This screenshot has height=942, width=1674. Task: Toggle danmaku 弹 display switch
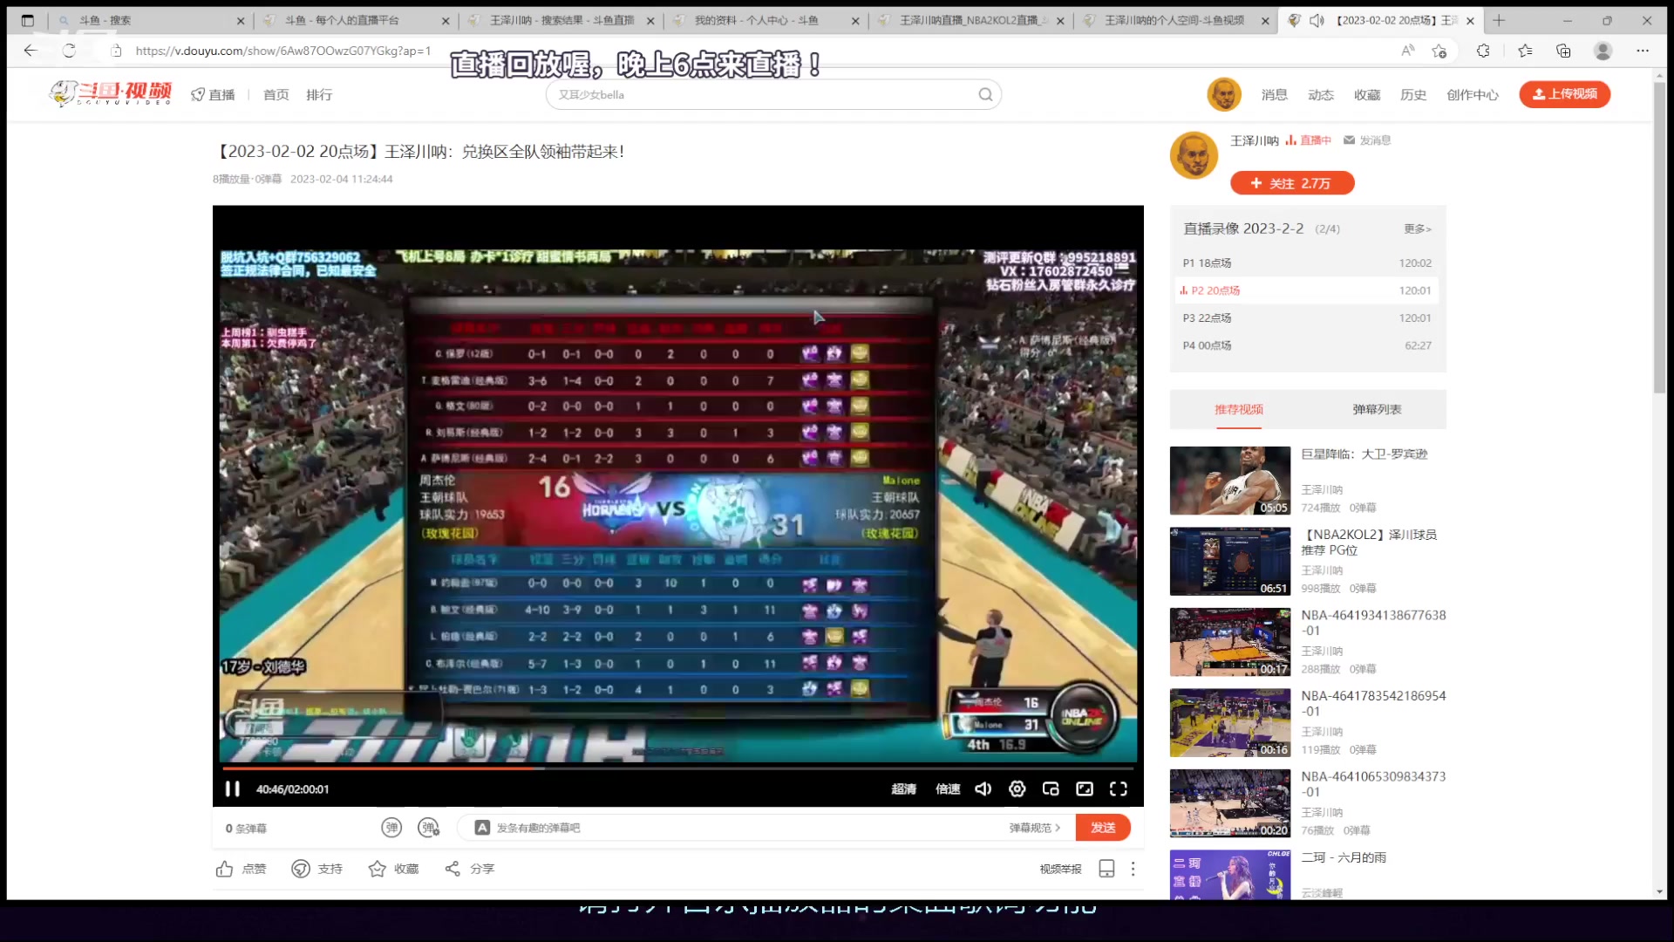pyautogui.click(x=391, y=828)
